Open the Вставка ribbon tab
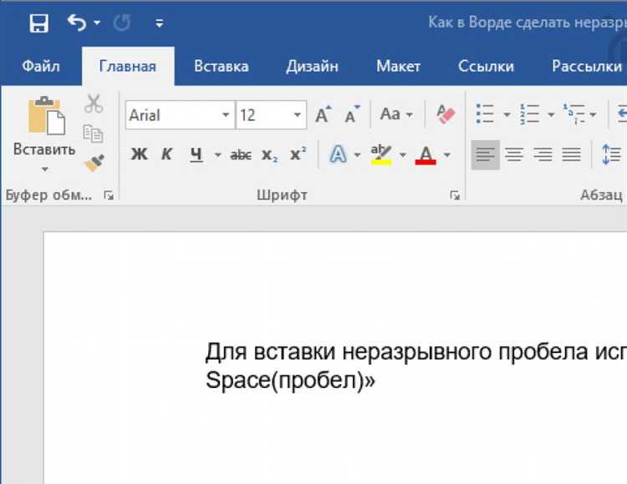 click(x=221, y=67)
